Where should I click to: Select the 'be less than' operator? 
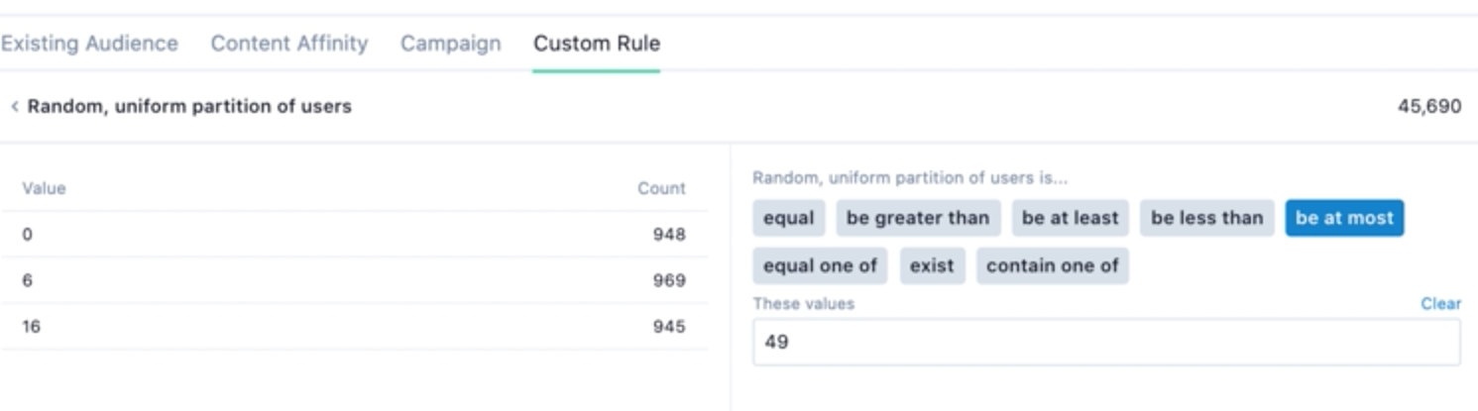click(1206, 219)
